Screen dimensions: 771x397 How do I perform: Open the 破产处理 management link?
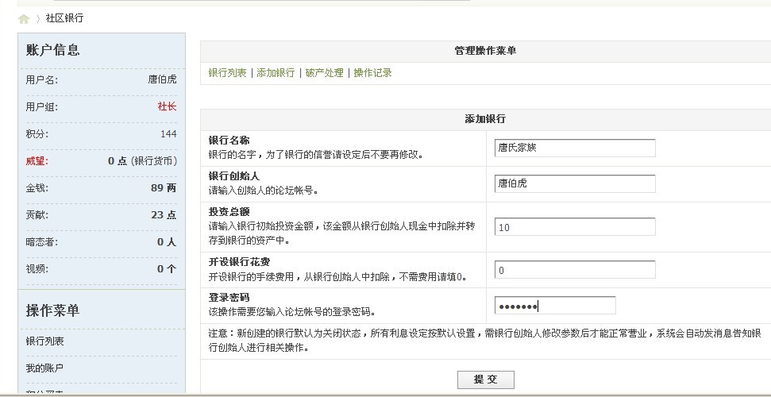(324, 73)
